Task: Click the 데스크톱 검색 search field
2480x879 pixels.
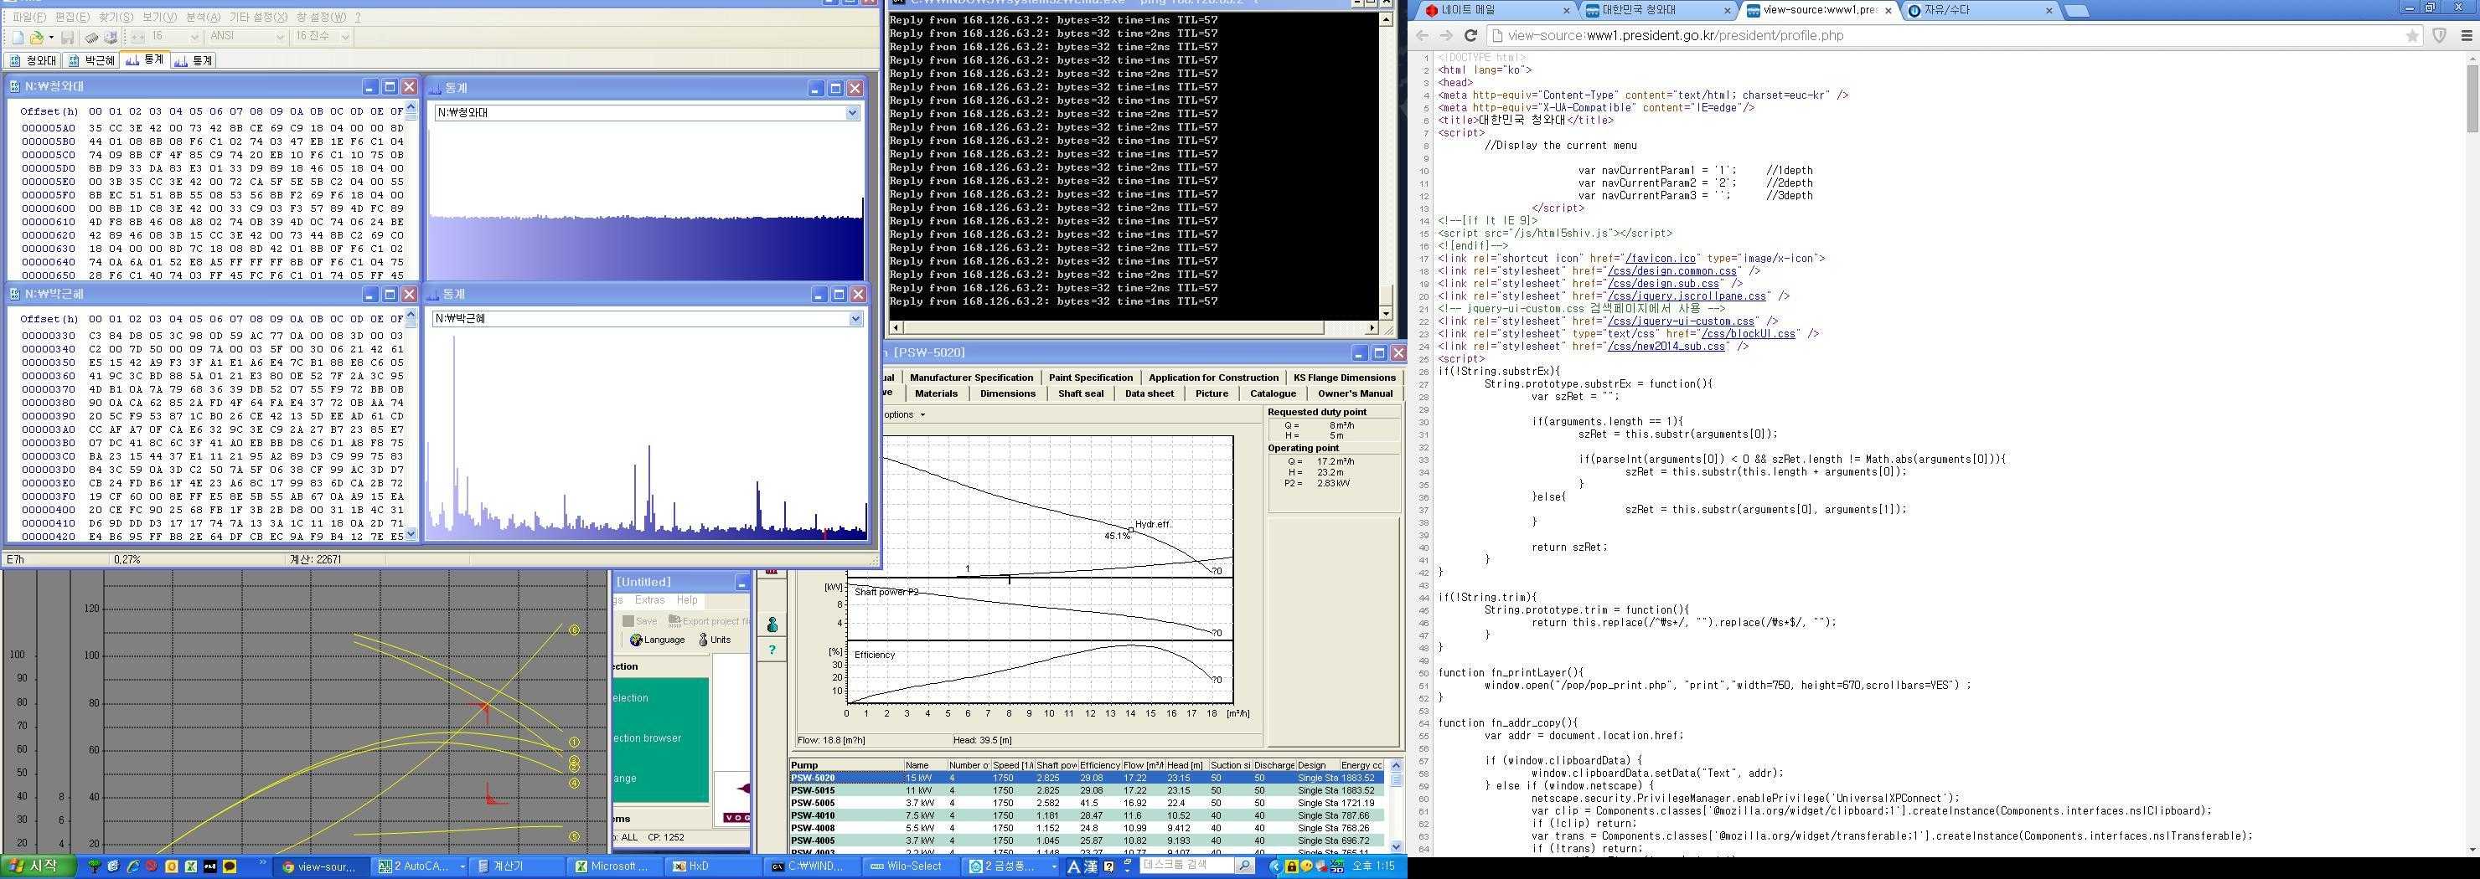Action: [1187, 866]
